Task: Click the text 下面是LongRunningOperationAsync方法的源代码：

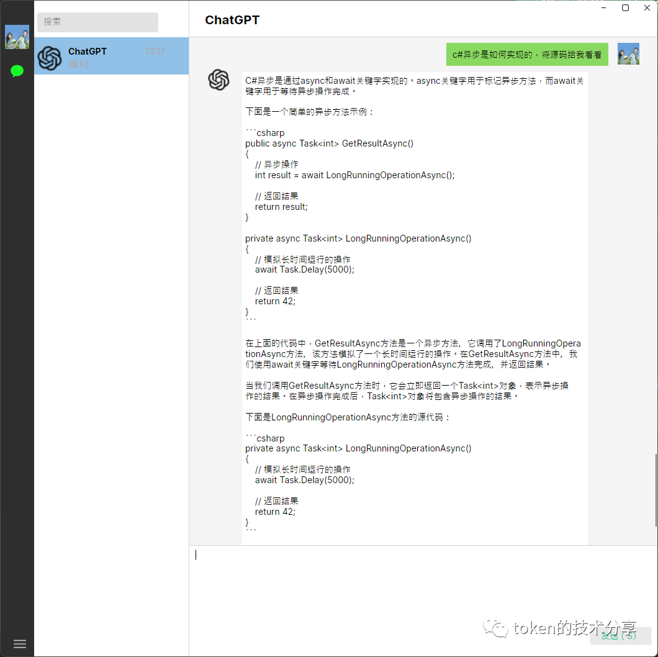Action: pos(348,417)
